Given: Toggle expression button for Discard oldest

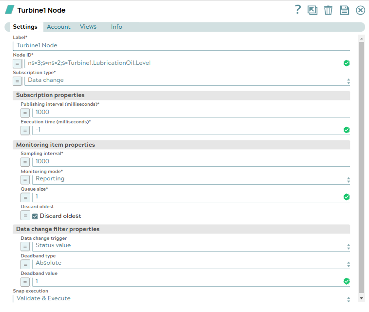Looking at the screenshot, I should (25, 215).
